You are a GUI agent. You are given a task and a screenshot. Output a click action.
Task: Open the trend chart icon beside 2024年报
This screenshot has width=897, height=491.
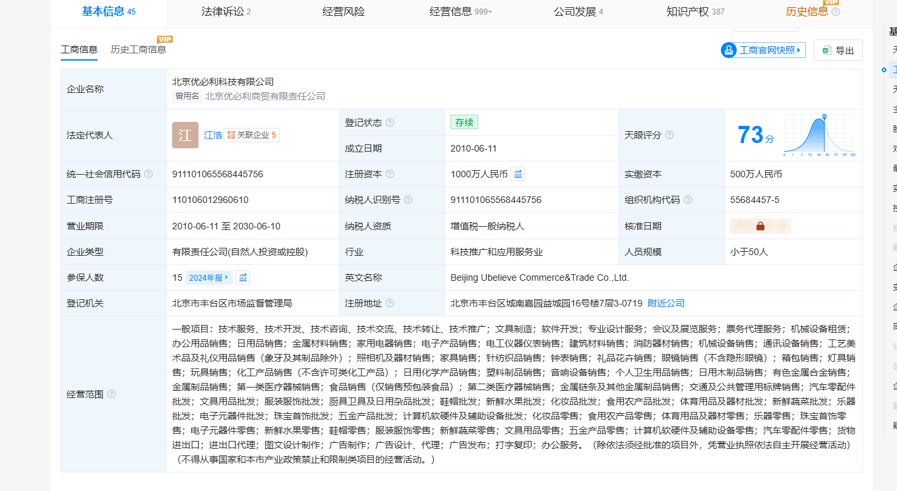[243, 277]
